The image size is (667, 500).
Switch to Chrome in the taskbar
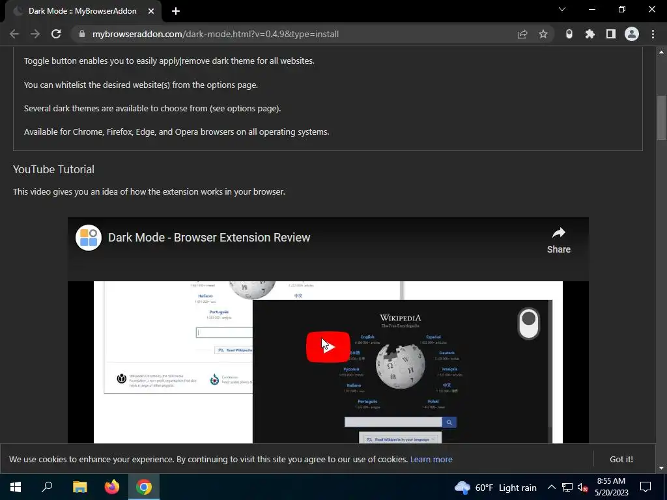coord(144,487)
